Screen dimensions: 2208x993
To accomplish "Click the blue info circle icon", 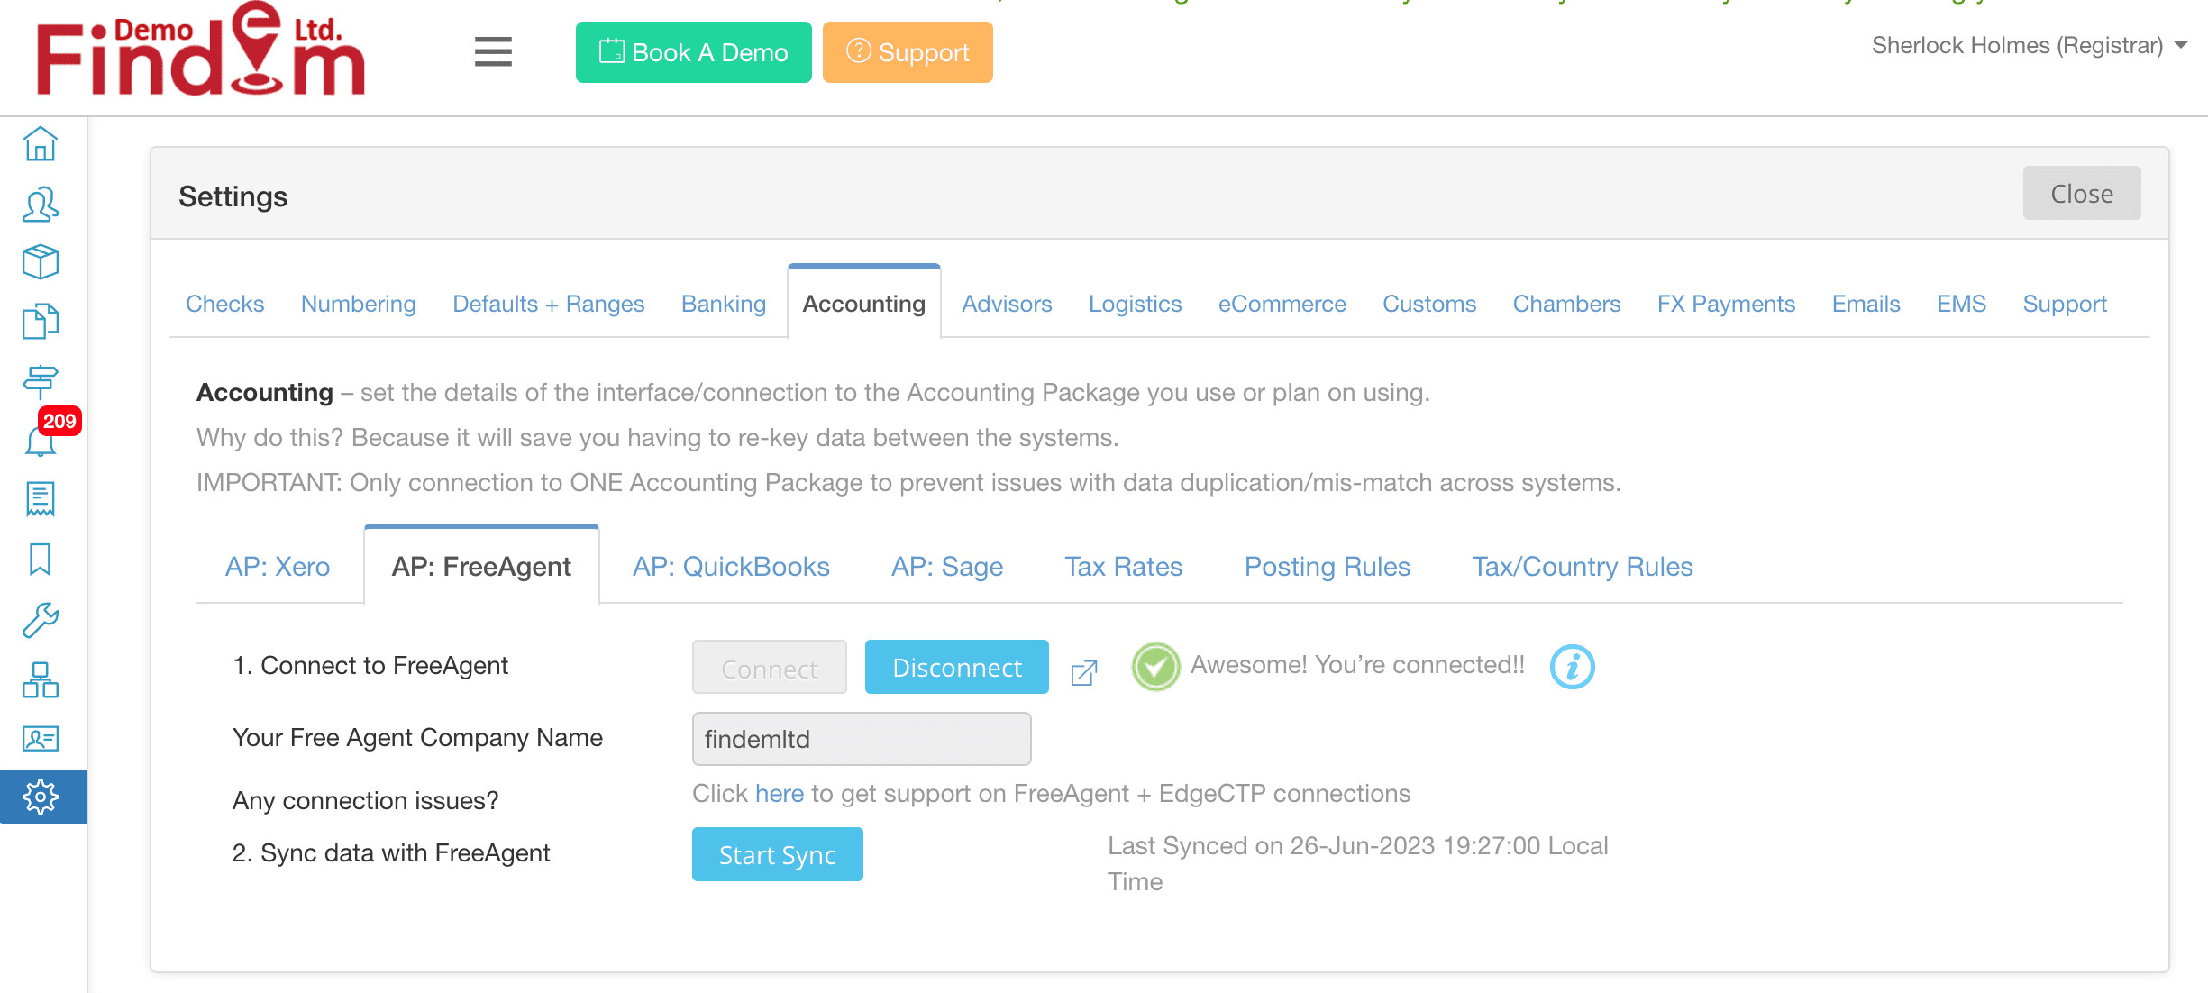I will tap(1573, 667).
